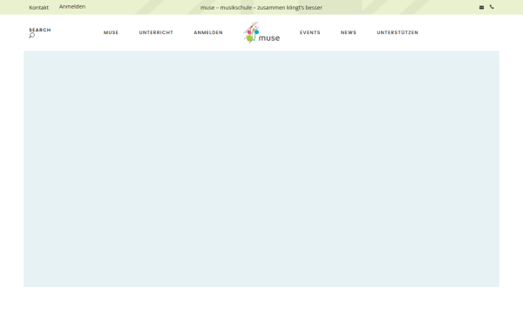Select ANMELDEN in the main navigation

208,32
